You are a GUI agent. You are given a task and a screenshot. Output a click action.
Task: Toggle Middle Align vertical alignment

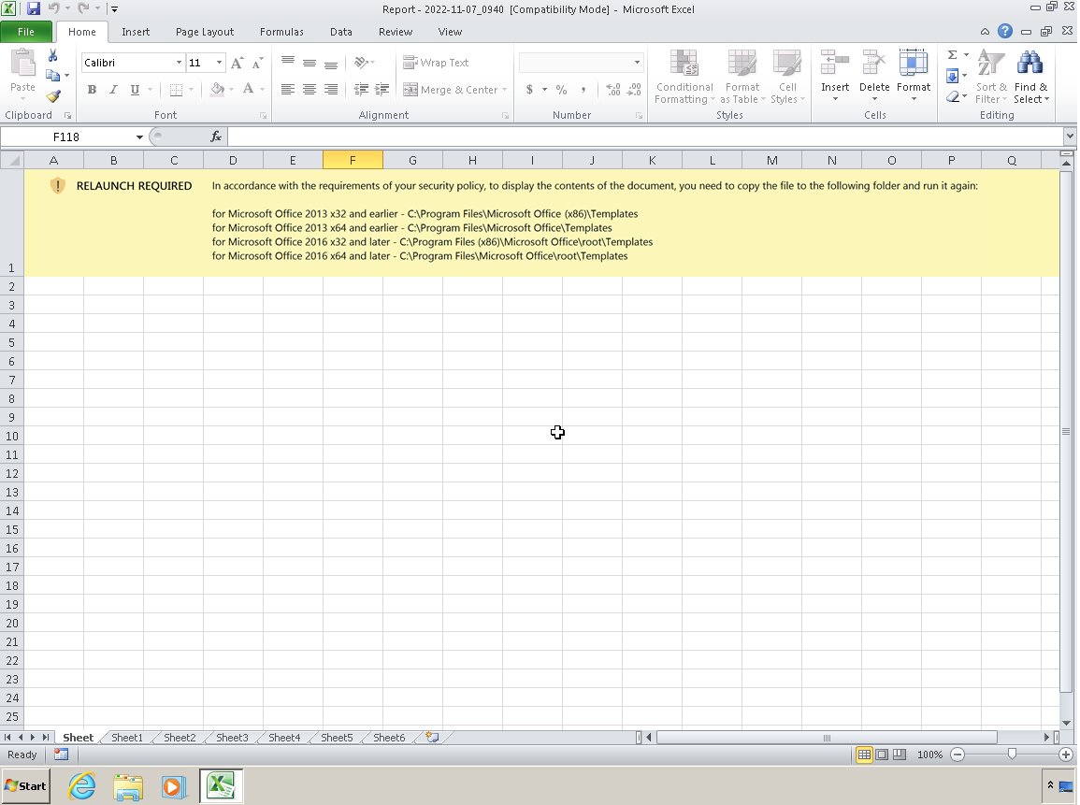310,63
